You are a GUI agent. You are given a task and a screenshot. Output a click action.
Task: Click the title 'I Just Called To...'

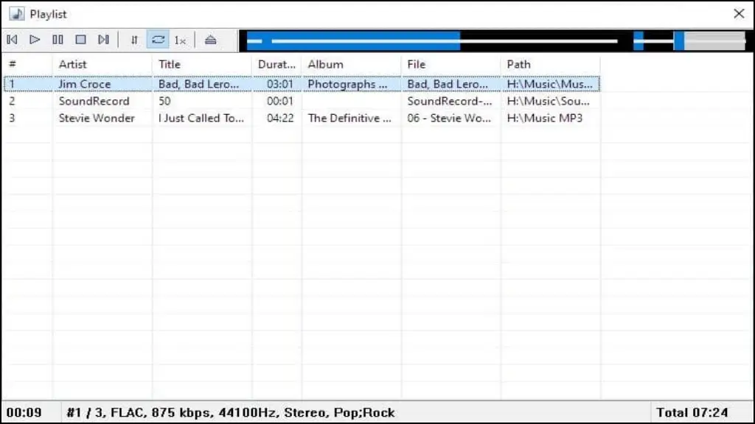pos(201,119)
